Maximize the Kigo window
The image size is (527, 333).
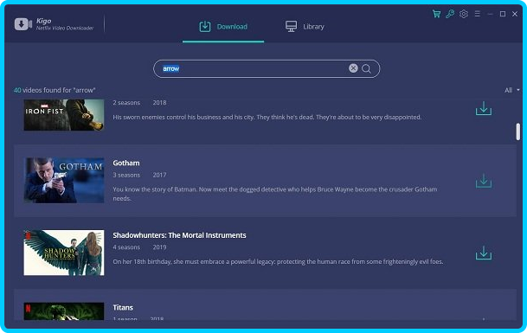[x=503, y=14]
